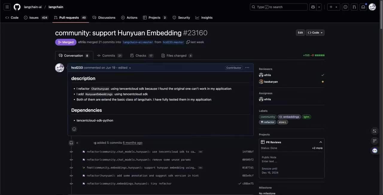The width and height of the screenshot is (383, 195).
Task: Open langchain-ai:master base branch link
Action: [138, 42]
